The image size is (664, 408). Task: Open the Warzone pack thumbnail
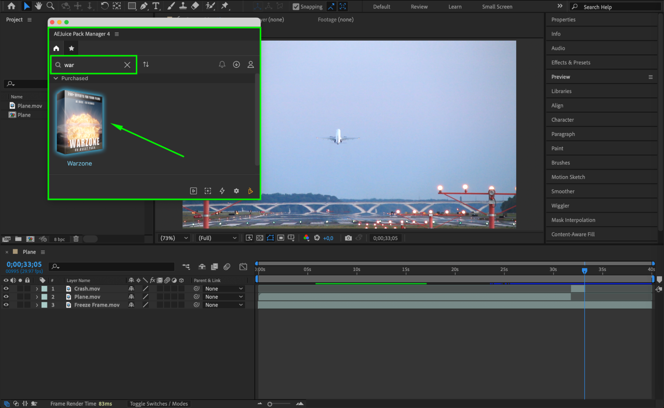click(80, 122)
